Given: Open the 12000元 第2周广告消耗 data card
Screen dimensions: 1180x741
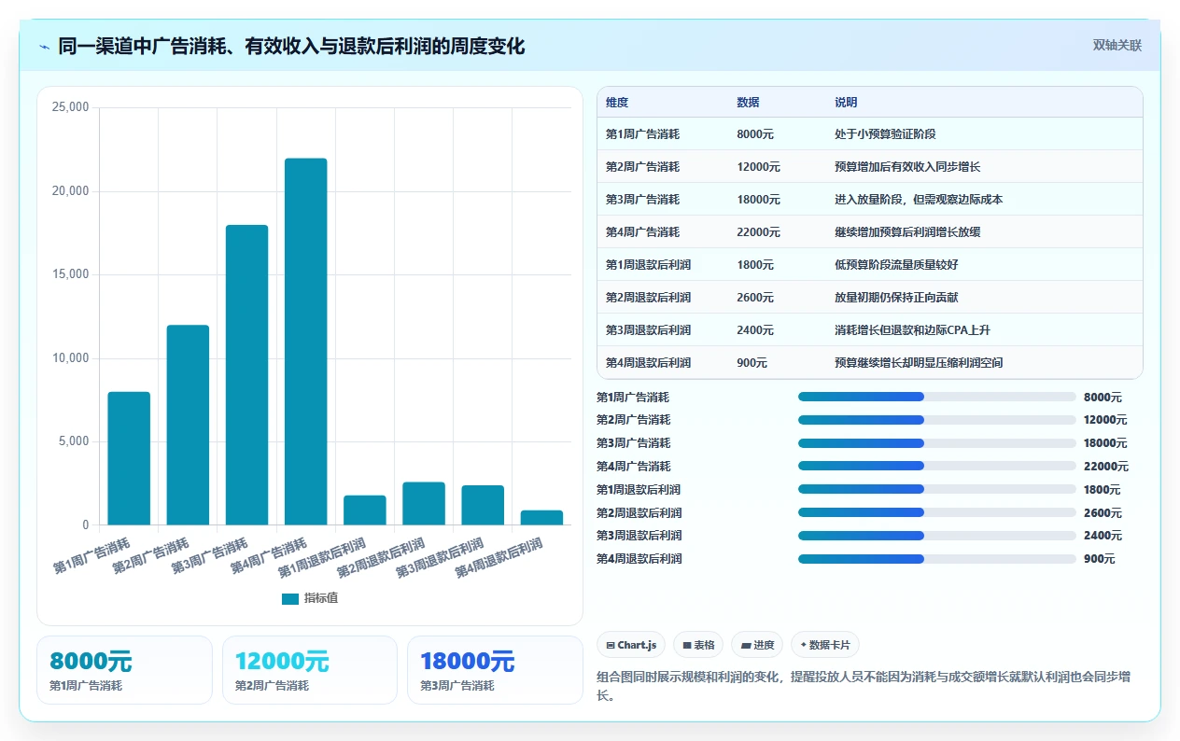Looking at the screenshot, I should click(310, 670).
